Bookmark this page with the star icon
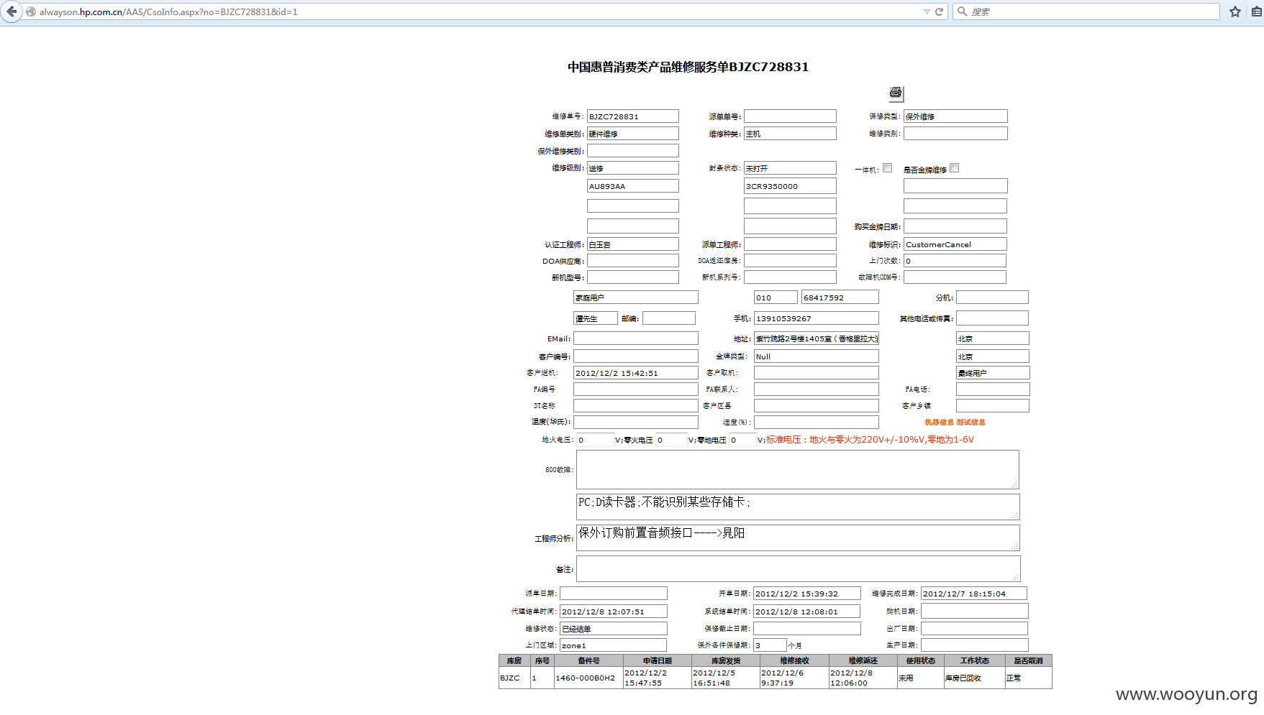The width and height of the screenshot is (1264, 715). (1235, 11)
